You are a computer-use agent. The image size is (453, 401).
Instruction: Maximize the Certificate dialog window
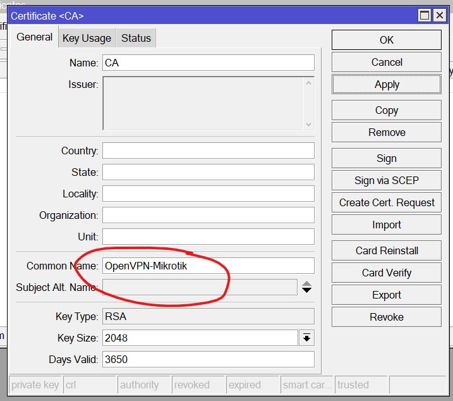(x=425, y=15)
